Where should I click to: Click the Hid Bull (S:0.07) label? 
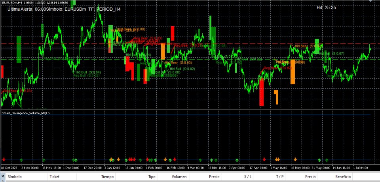(x=332, y=53)
